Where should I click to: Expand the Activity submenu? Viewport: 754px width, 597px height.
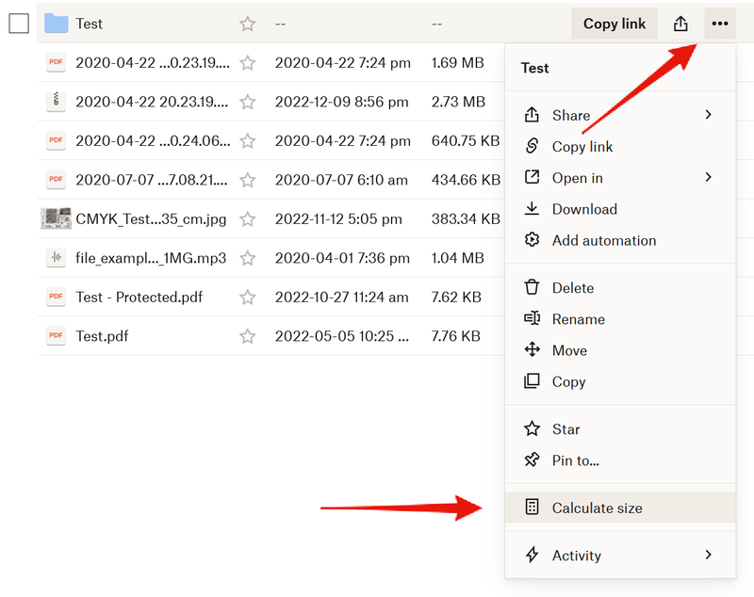pyautogui.click(x=709, y=556)
